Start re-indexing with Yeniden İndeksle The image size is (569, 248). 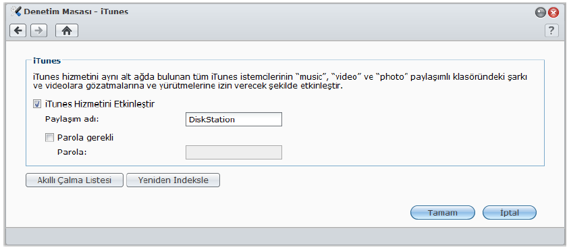coord(173,180)
